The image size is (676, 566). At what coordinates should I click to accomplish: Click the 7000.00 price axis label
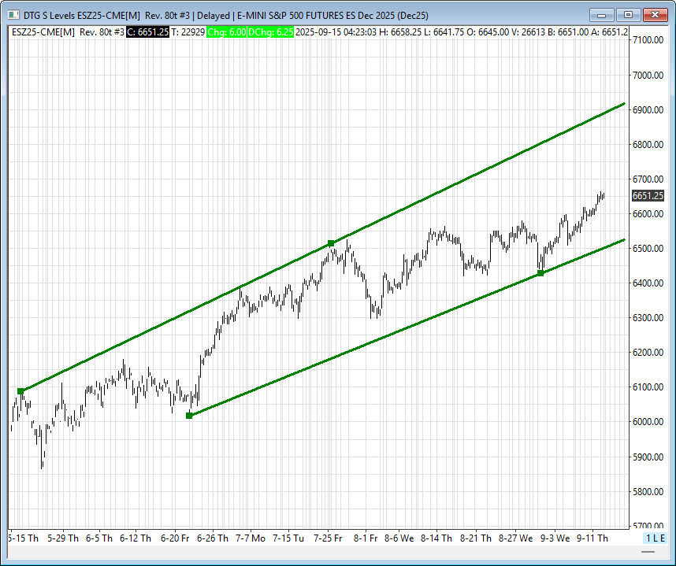click(x=648, y=76)
